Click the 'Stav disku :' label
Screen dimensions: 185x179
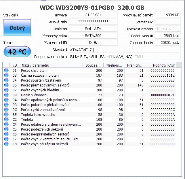(x=12, y=15)
